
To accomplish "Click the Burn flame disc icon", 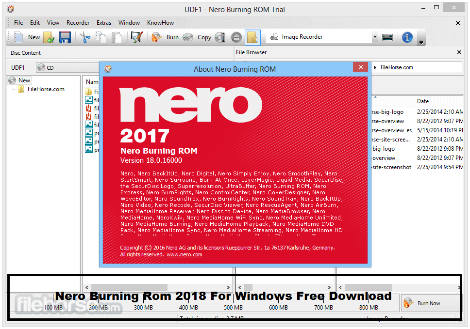I will click(156, 37).
